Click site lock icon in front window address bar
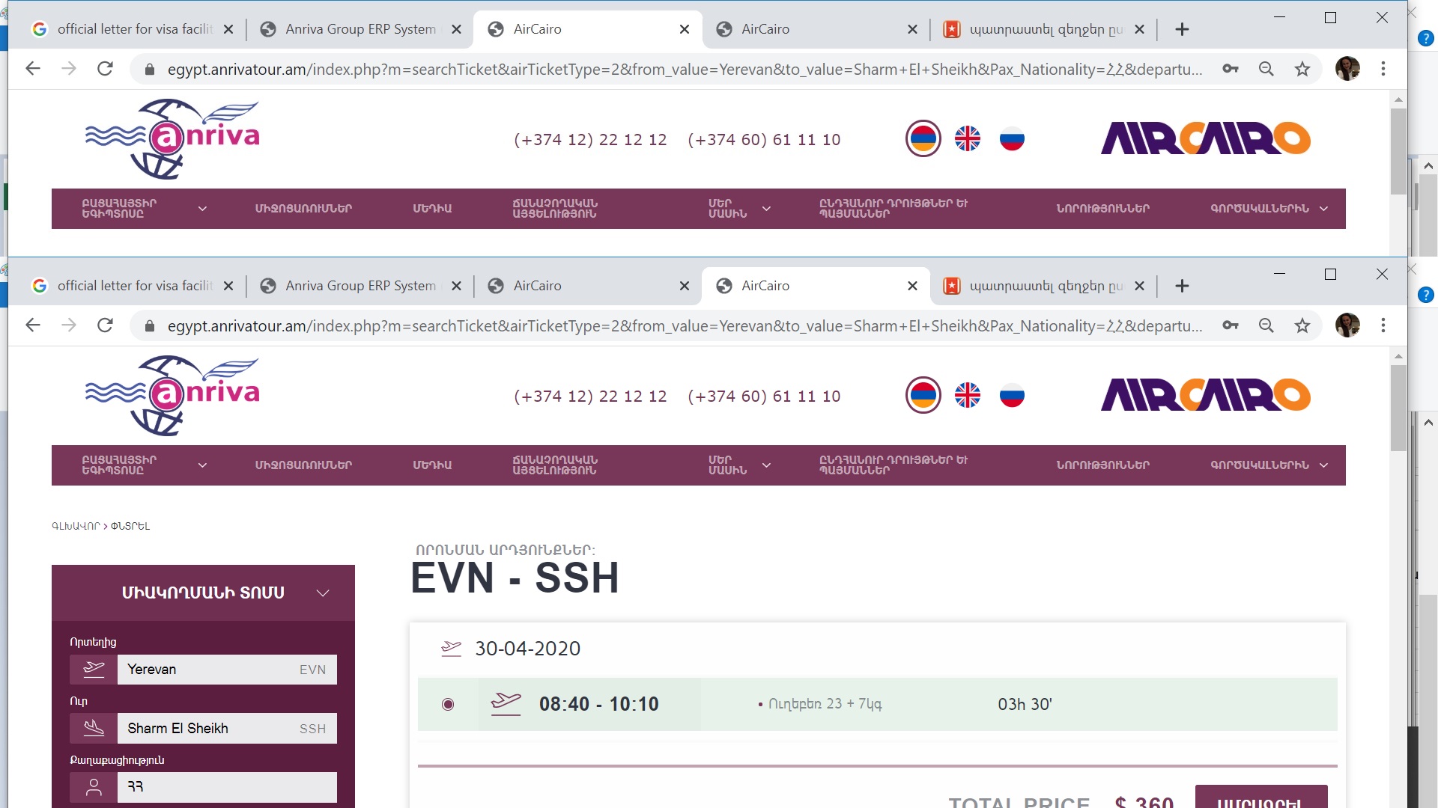 tap(150, 326)
